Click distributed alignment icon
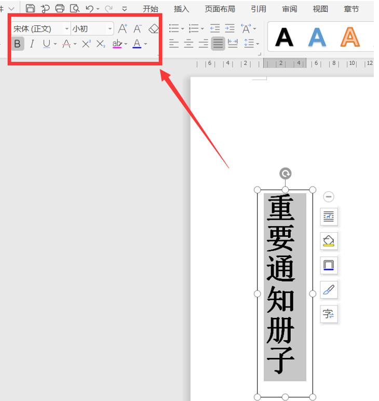This screenshot has height=401, width=379. click(x=233, y=44)
